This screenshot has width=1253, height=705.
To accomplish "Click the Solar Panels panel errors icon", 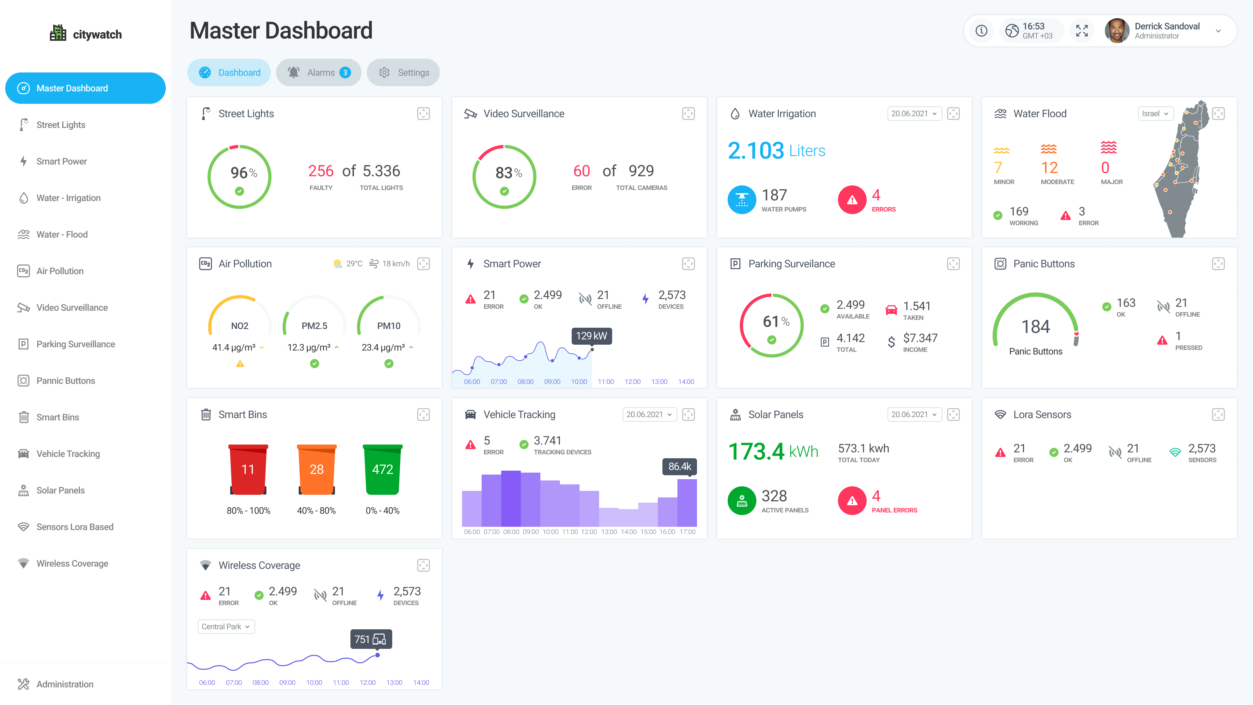I will (x=852, y=501).
